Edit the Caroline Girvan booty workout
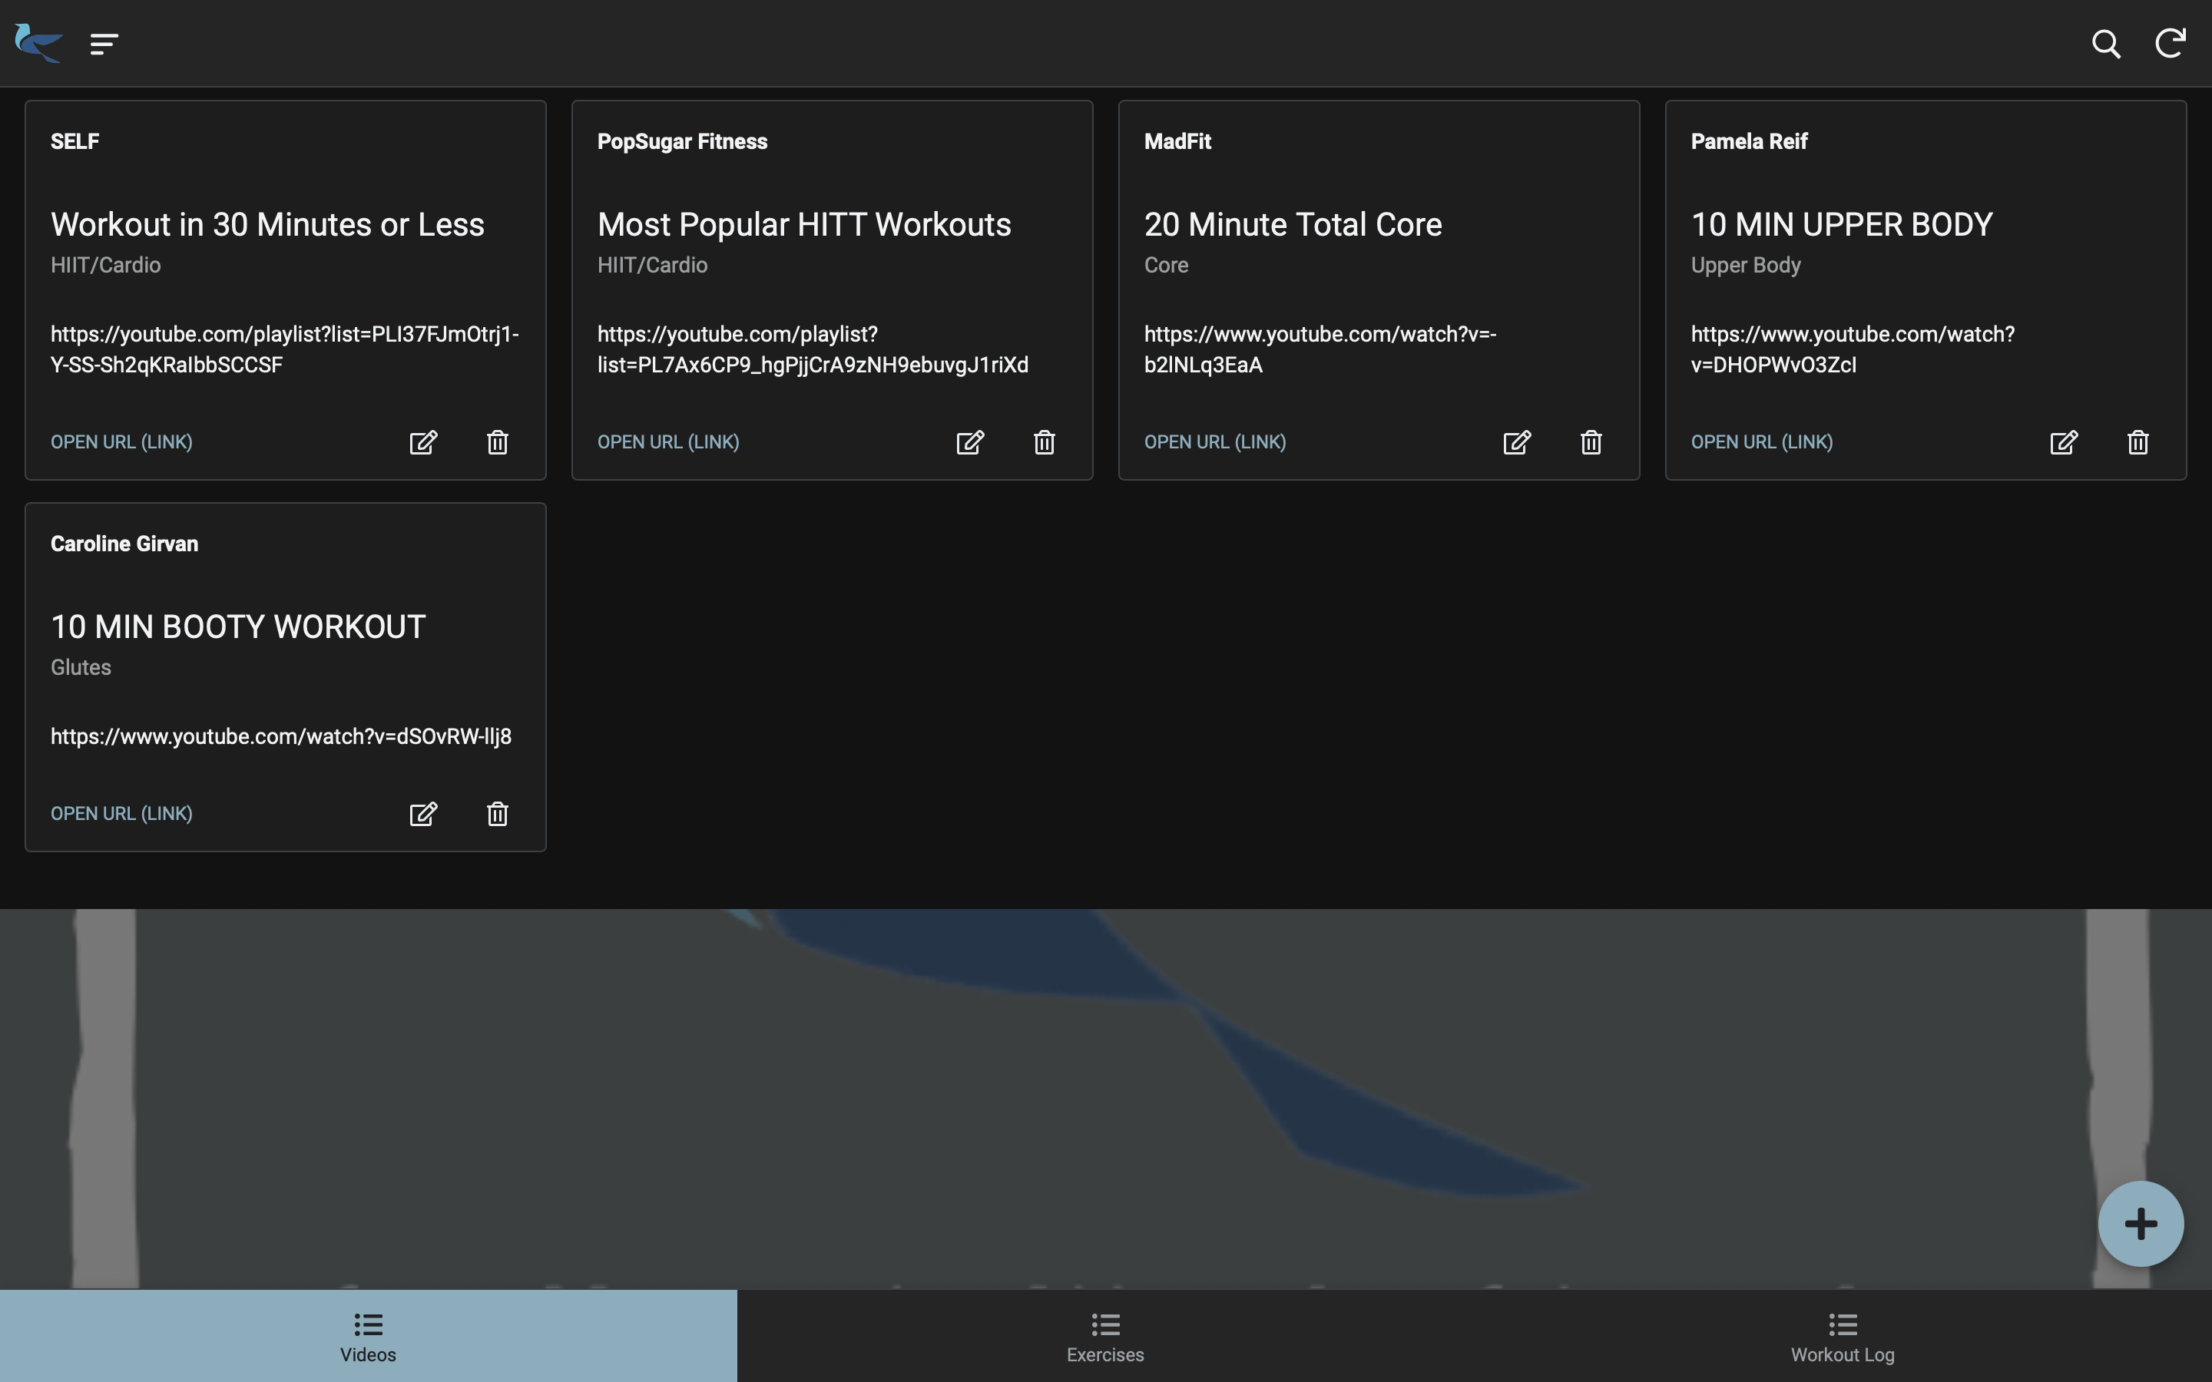 pyautogui.click(x=423, y=814)
